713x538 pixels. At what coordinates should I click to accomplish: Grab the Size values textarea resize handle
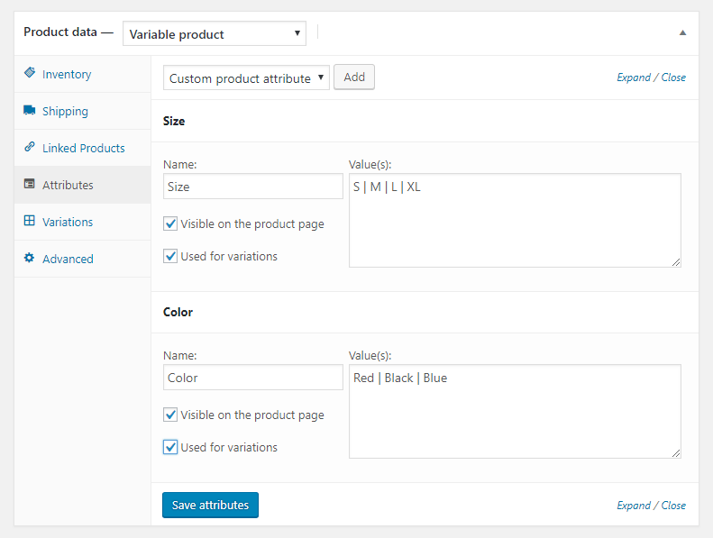tap(676, 262)
